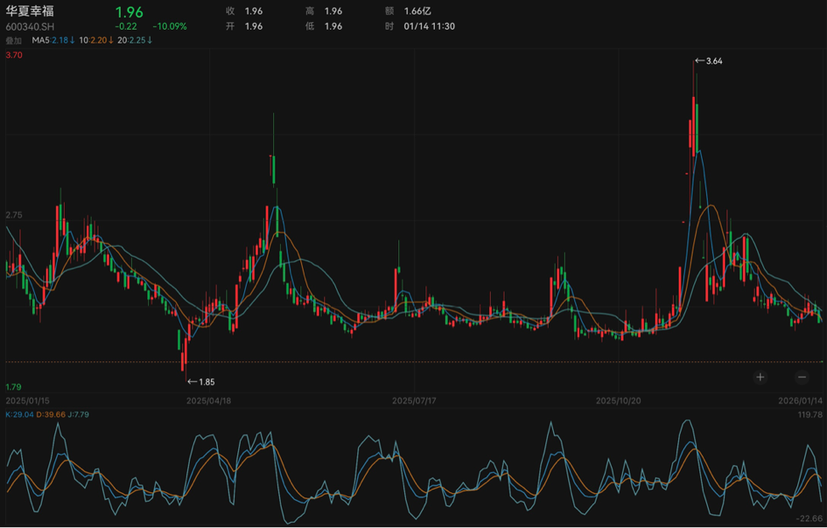Click the -22.66 KDJ lower scale label
The width and height of the screenshot is (827, 528).
(810, 519)
